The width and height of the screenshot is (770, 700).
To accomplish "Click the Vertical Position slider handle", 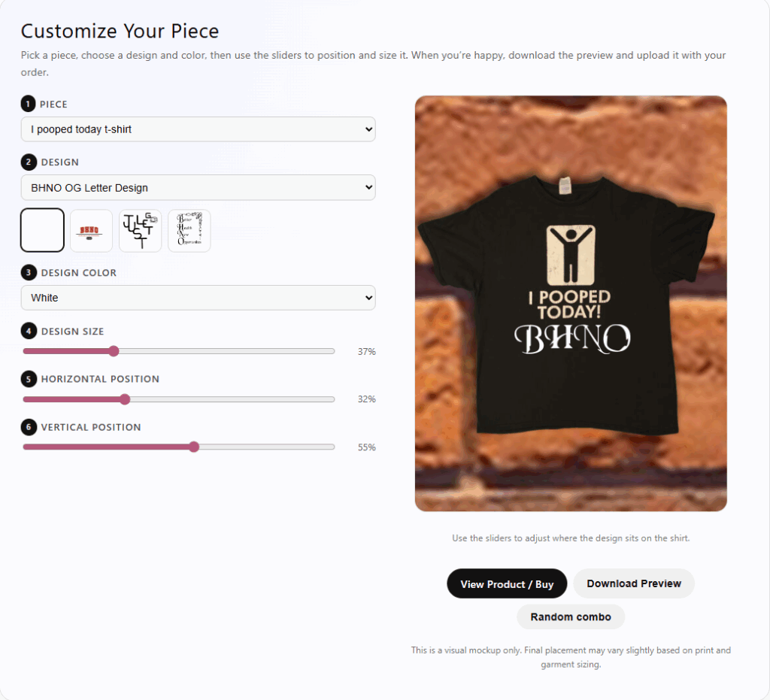I will click(x=194, y=447).
